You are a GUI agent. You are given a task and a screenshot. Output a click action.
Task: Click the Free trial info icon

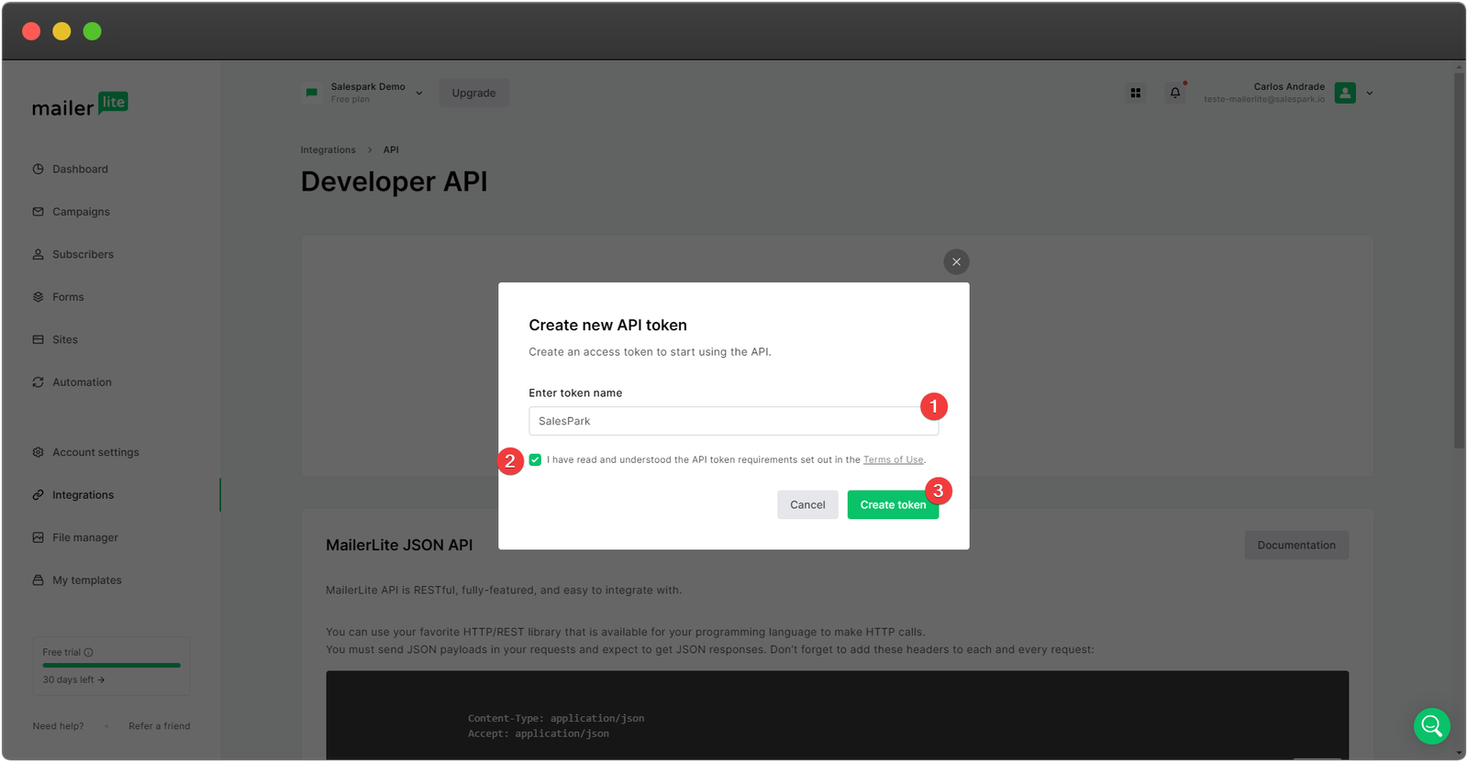89,653
